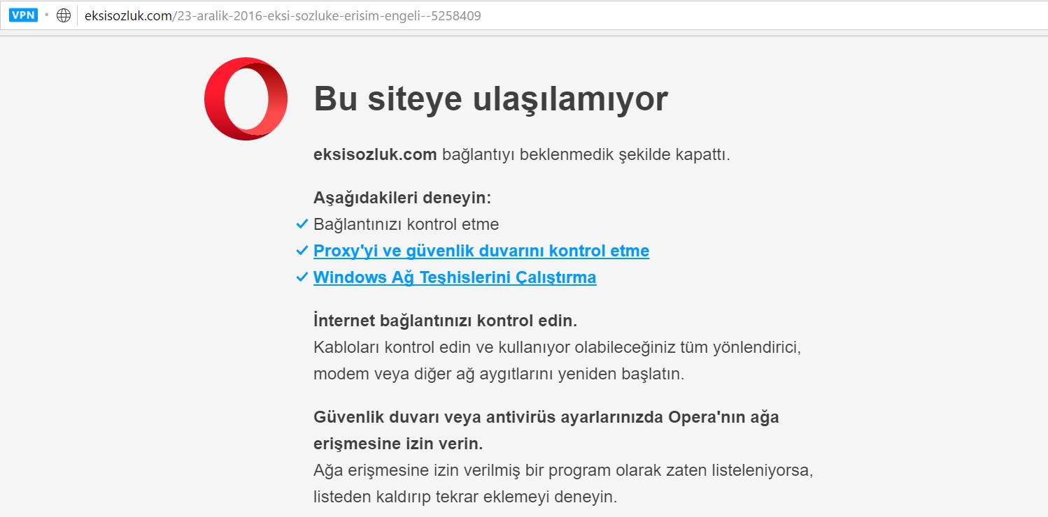Click the red Opera logo
Image resolution: width=1048 pixels, height=517 pixels.
246,99
